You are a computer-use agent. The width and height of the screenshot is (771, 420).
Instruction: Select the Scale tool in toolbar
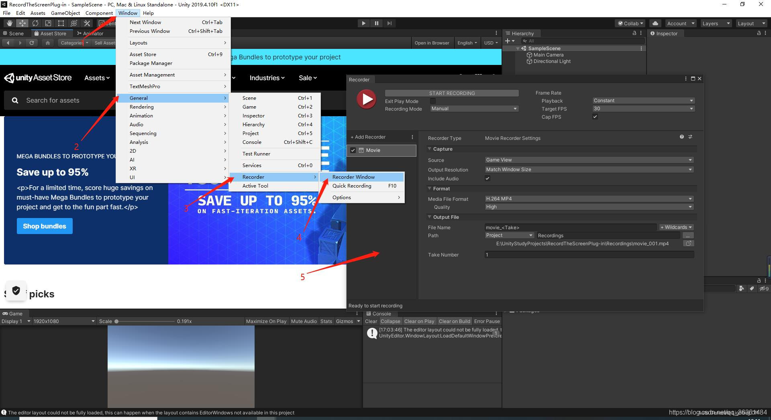click(x=48, y=23)
